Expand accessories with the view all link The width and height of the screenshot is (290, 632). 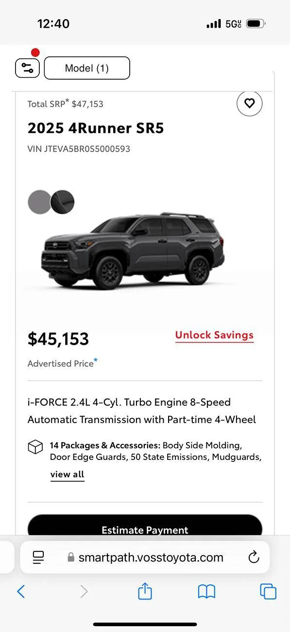click(x=67, y=474)
